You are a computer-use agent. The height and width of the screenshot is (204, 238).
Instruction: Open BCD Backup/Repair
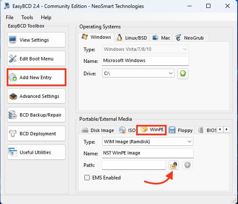click(x=36, y=115)
